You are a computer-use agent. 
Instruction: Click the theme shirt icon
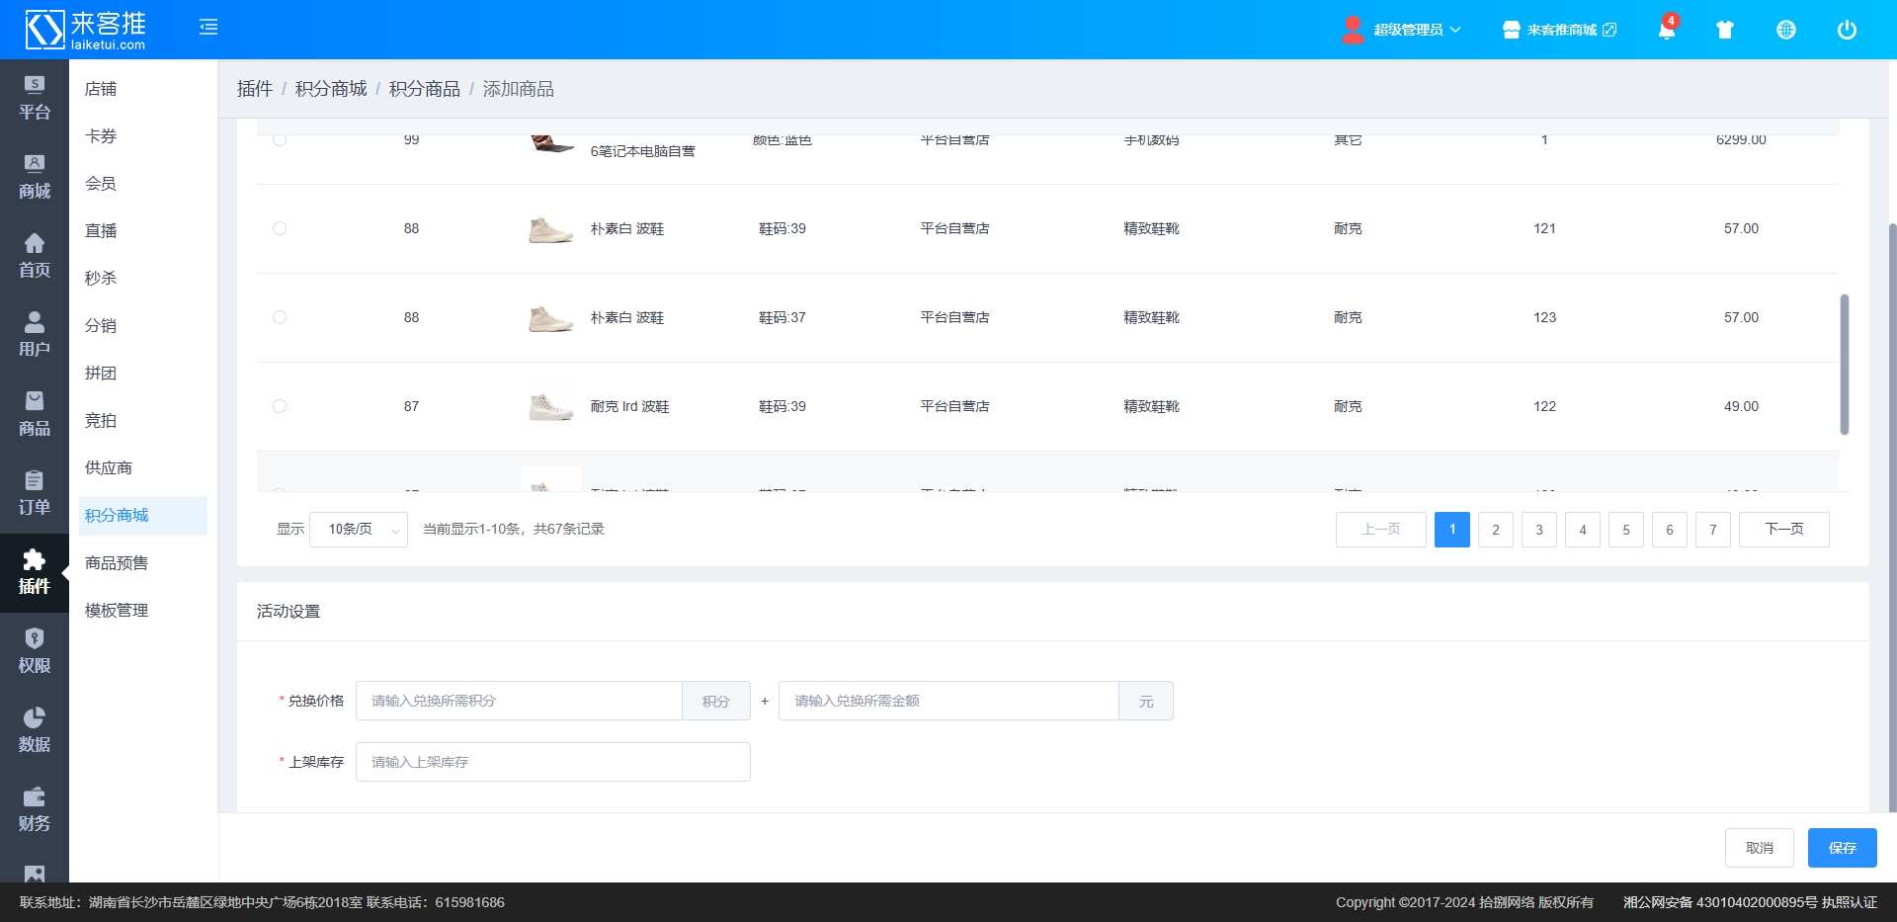click(x=1725, y=30)
